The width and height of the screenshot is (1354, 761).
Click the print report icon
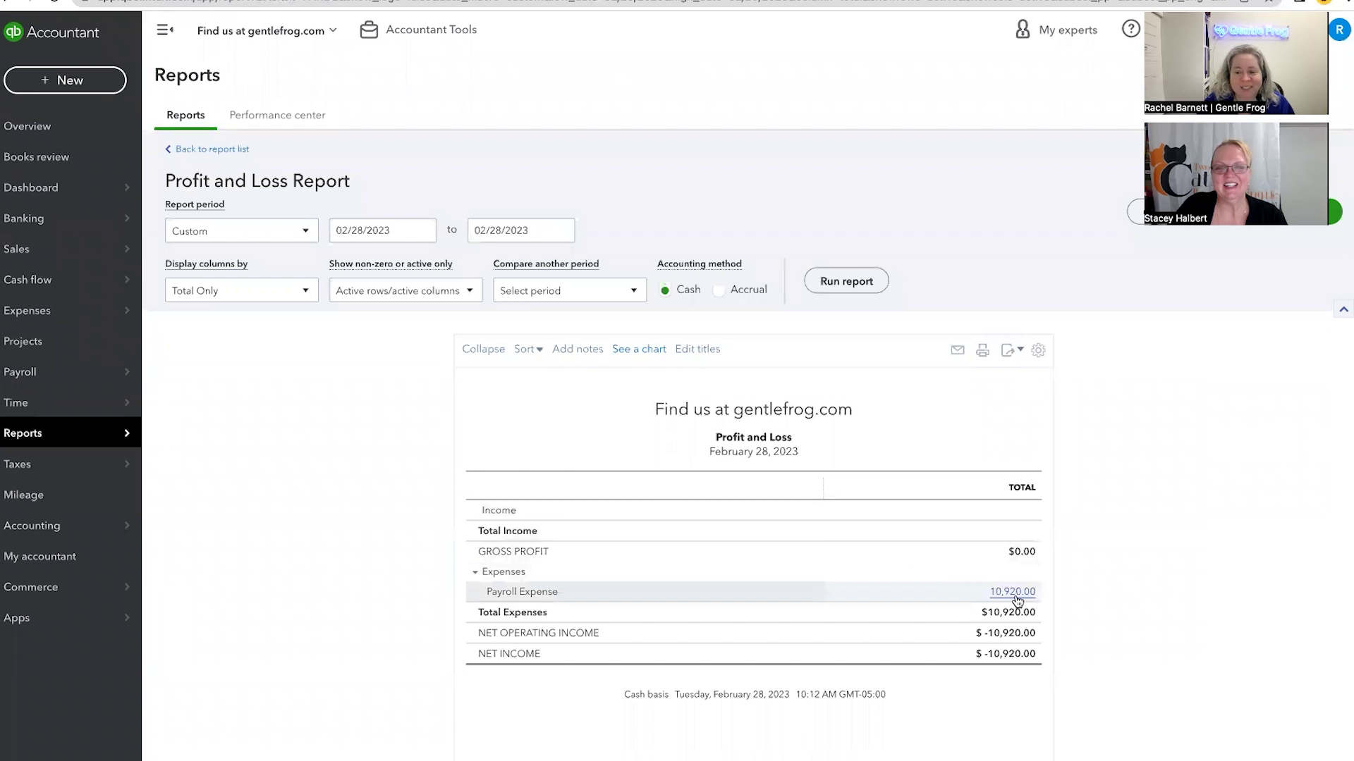[x=982, y=350]
